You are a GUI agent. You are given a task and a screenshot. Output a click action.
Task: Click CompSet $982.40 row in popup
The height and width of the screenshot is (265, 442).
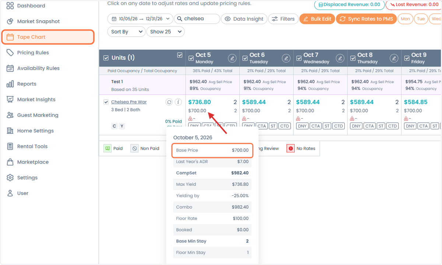click(212, 173)
